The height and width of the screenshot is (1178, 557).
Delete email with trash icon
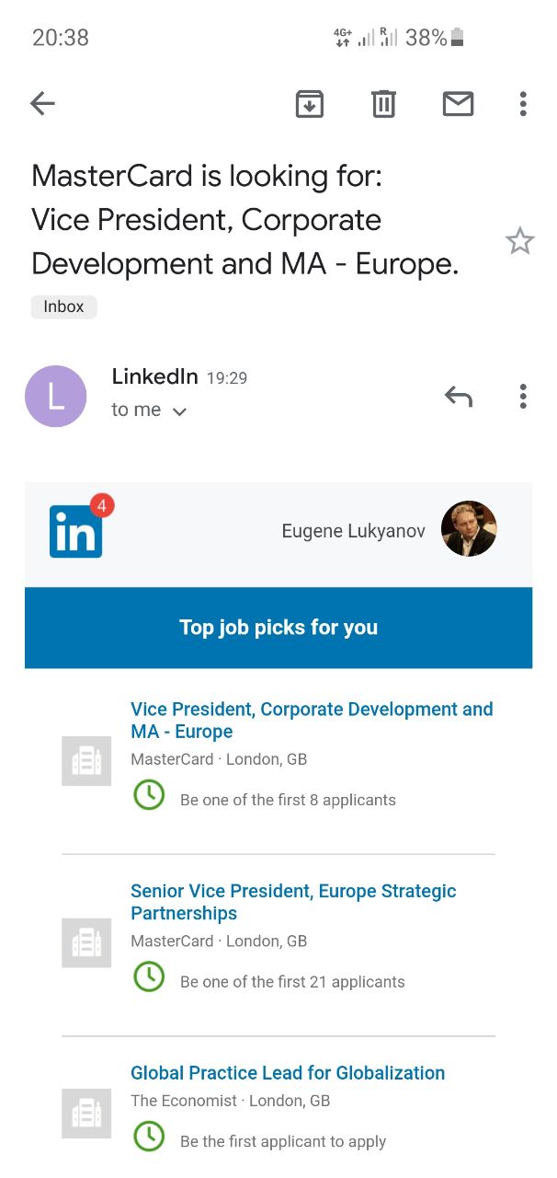pos(383,104)
